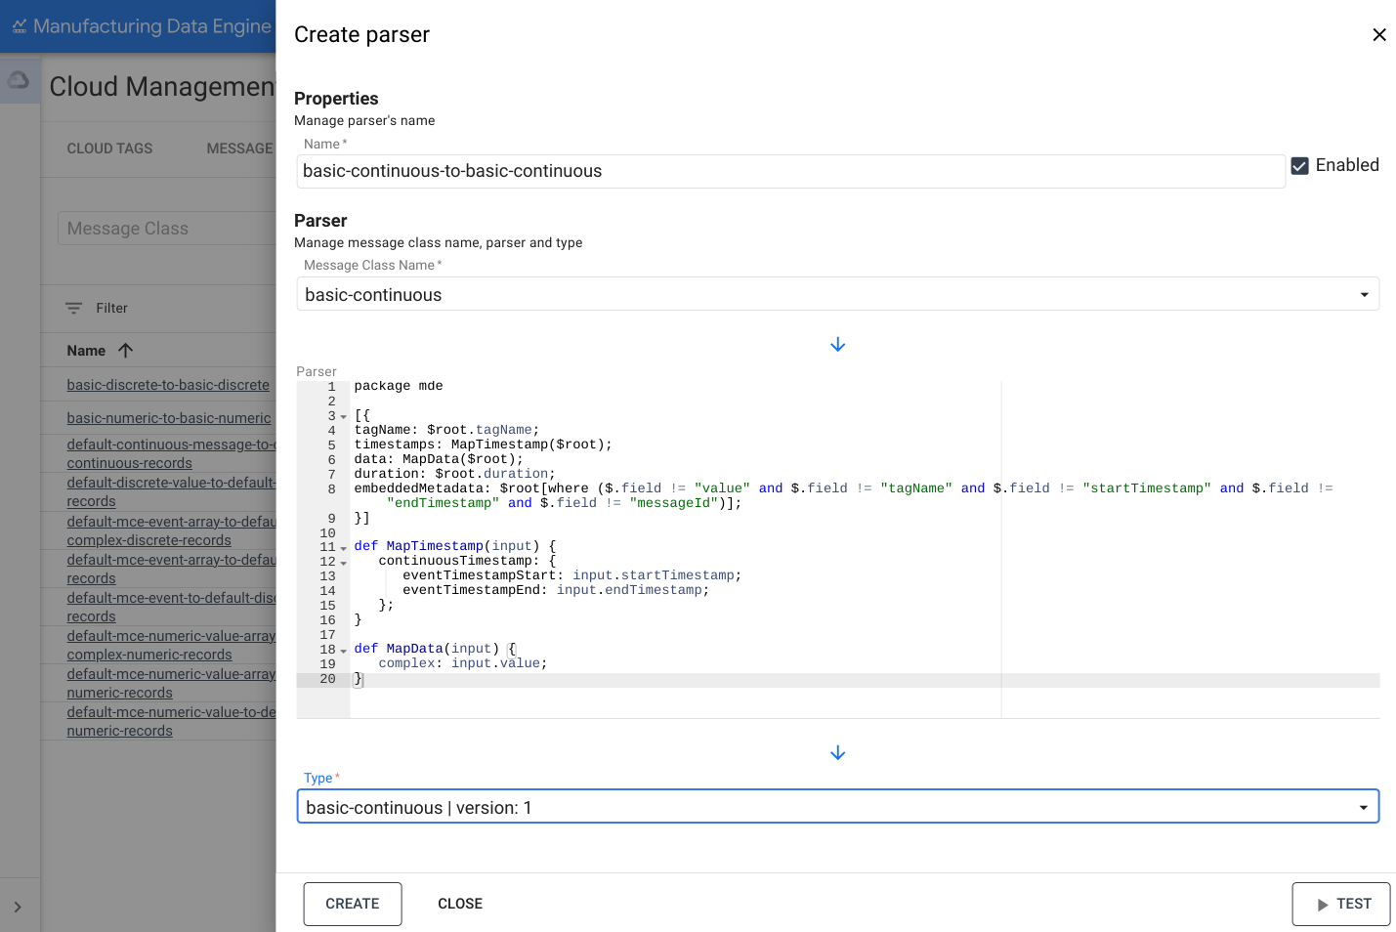This screenshot has height=932, width=1396.
Task: Click the CREATE button
Action: [352, 904]
